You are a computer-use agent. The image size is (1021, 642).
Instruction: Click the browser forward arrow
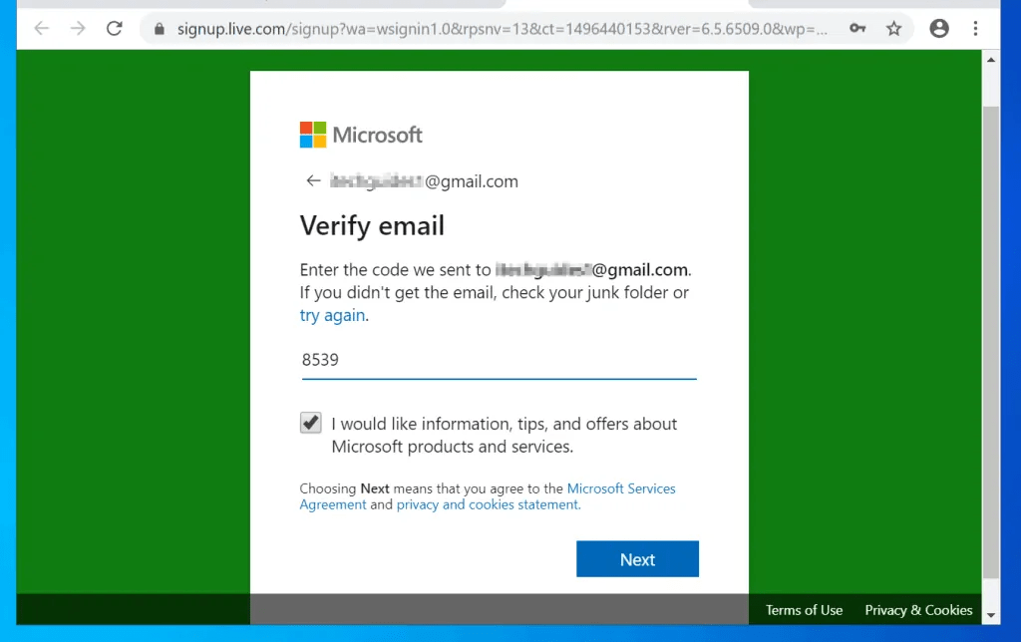pyautogui.click(x=77, y=28)
